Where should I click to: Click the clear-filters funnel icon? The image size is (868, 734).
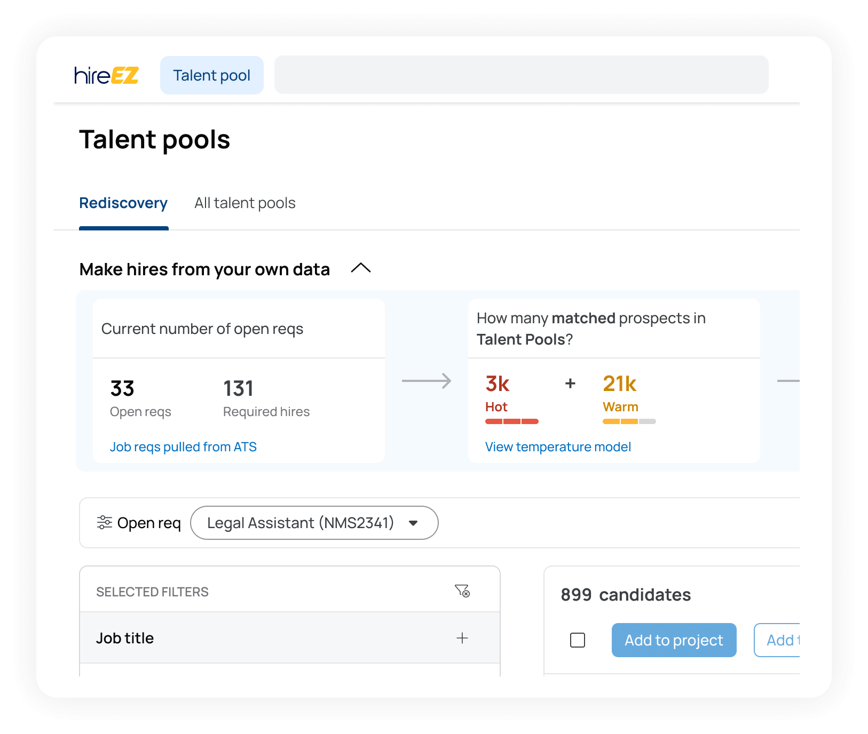click(x=462, y=589)
